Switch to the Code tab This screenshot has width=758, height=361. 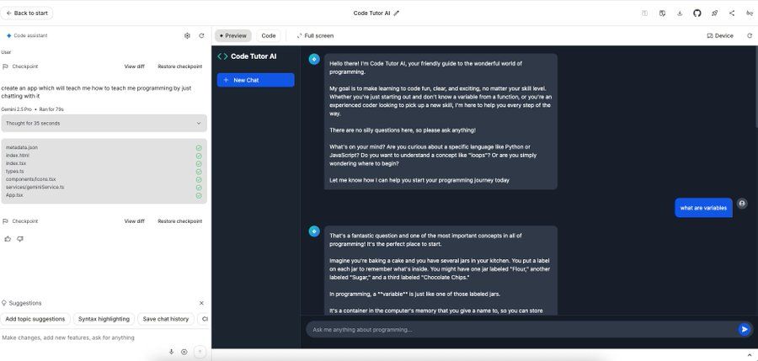pos(269,35)
